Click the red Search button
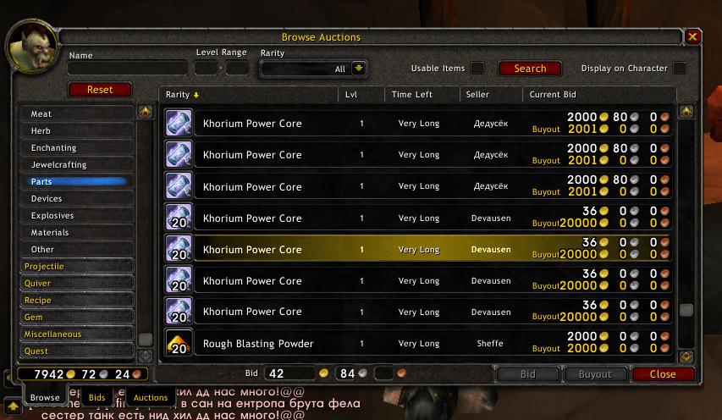This screenshot has height=420, width=722. click(530, 68)
